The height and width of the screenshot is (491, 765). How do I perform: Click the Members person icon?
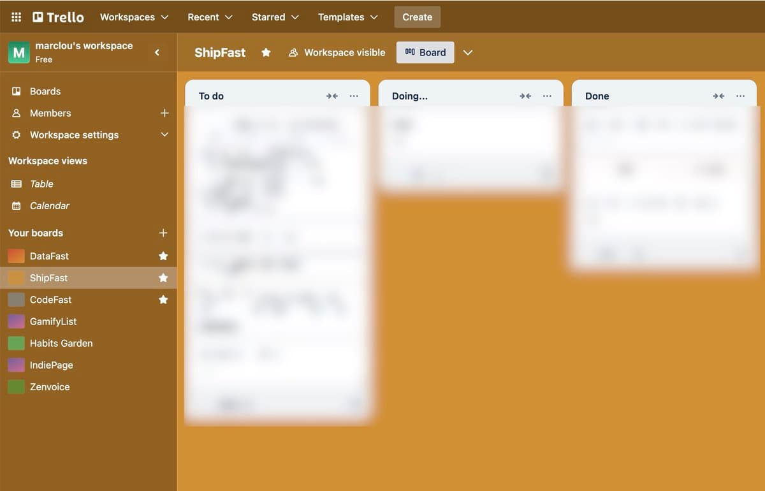[x=17, y=113]
